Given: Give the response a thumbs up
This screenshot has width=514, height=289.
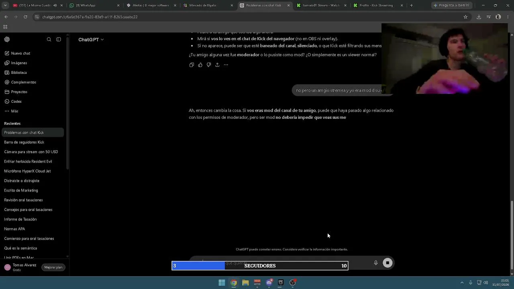Looking at the screenshot, I should pyautogui.click(x=200, y=65).
